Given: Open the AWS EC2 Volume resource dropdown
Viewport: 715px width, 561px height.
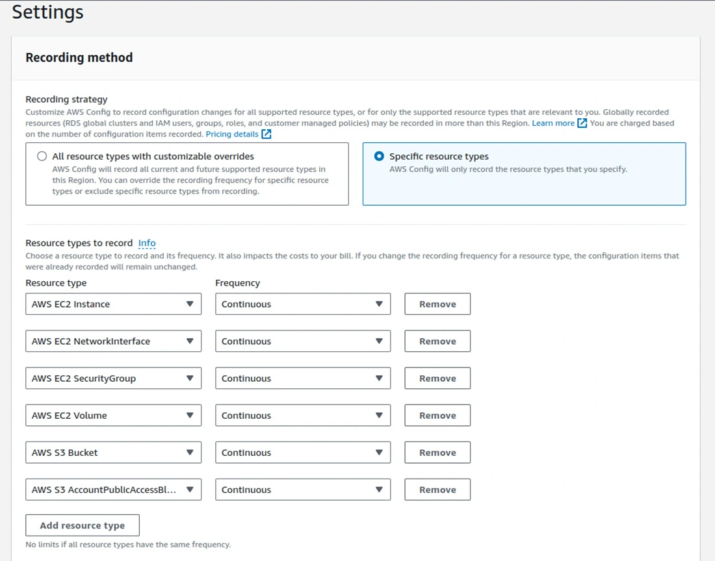Looking at the screenshot, I should [x=113, y=416].
